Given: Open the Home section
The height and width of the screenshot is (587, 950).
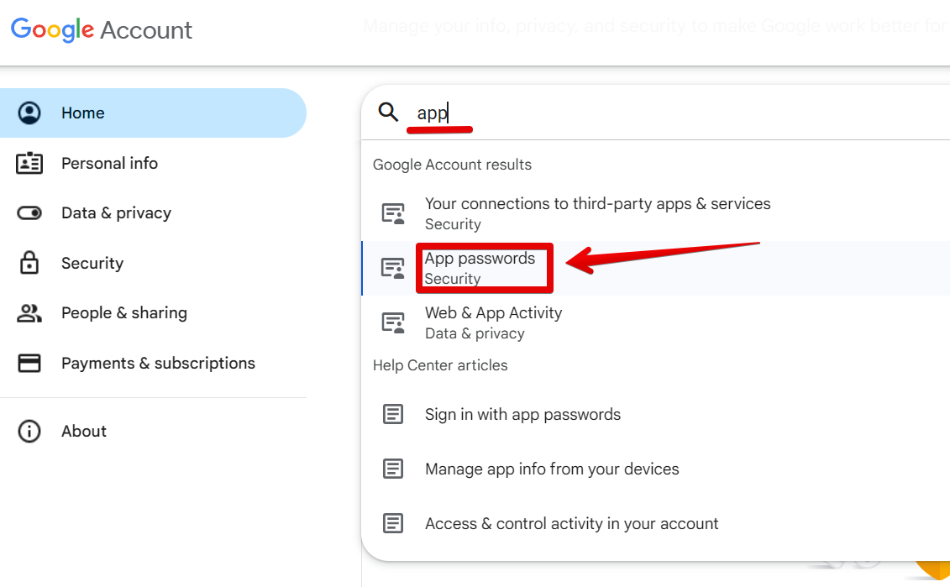Looking at the screenshot, I should 153,113.
